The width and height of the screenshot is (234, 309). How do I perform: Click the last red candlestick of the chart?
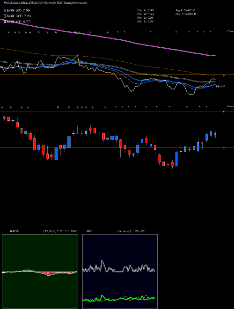coord(215,134)
